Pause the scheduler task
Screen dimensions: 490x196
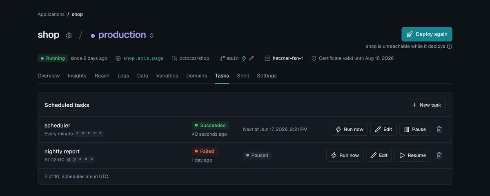(x=414, y=129)
